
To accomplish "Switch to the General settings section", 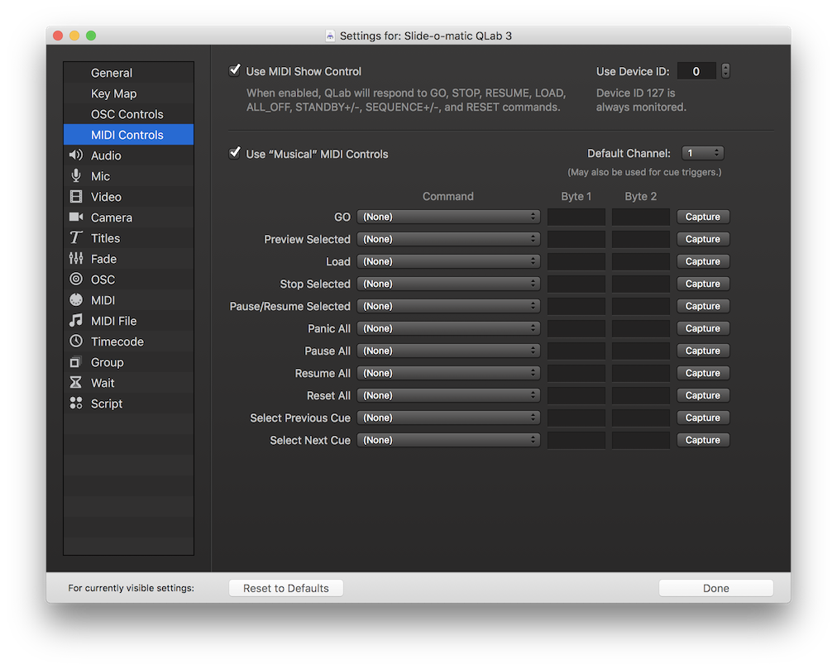I will [112, 73].
